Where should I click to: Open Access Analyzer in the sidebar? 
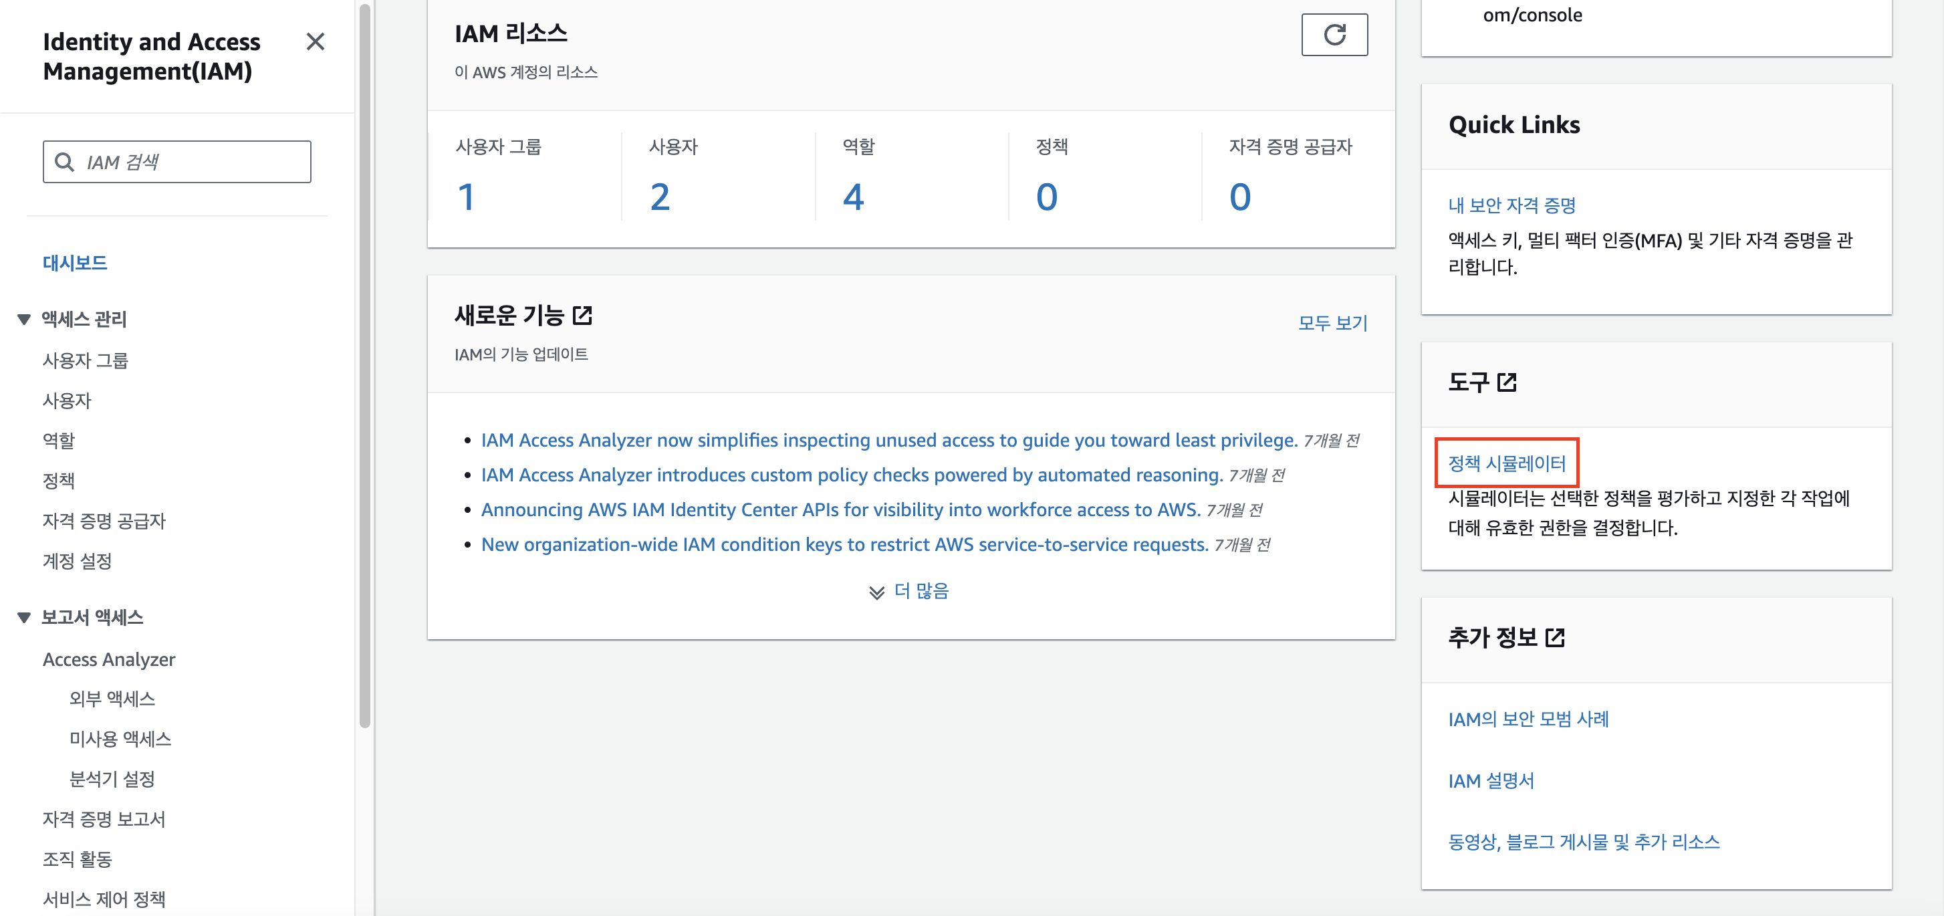[109, 659]
